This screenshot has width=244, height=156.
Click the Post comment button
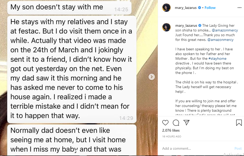[238, 148]
